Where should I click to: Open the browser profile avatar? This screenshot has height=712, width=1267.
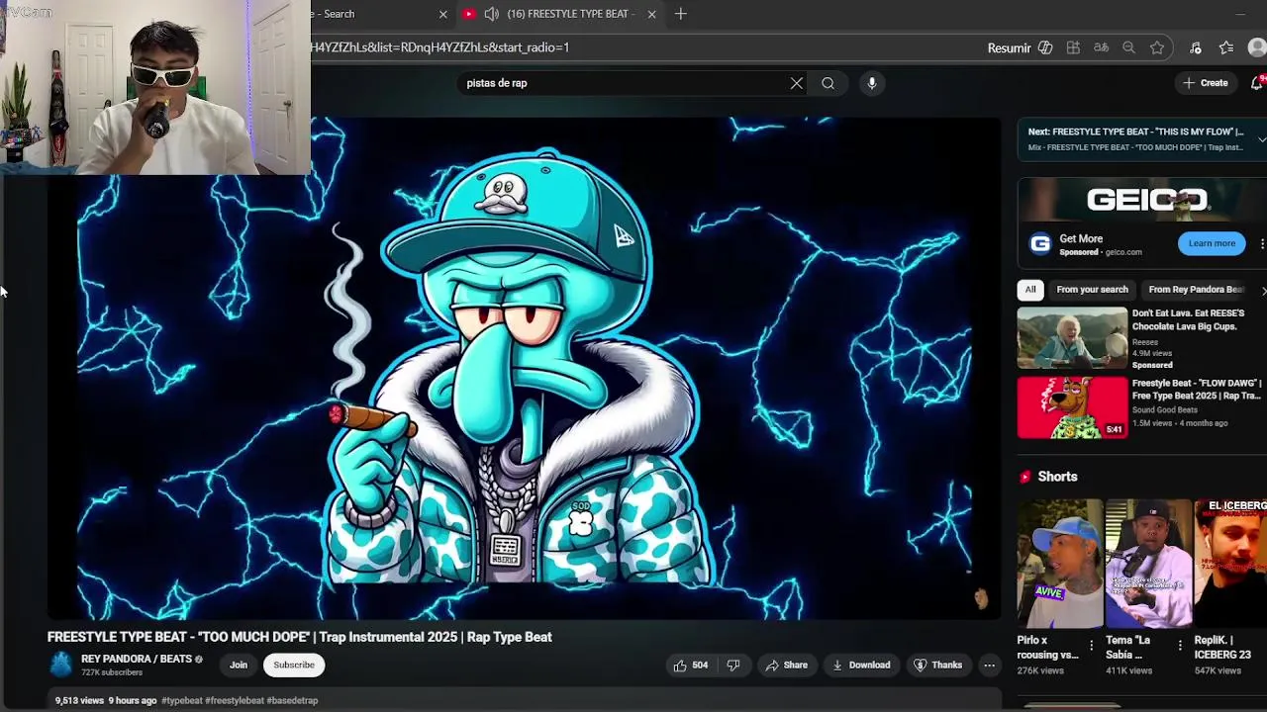(x=1257, y=47)
